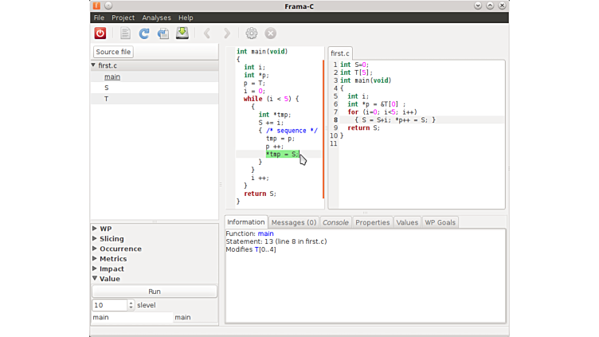
Task: Click the blue reload session icon
Action: point(144,33)
